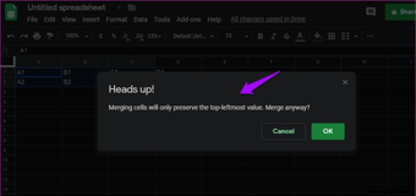The image size is (416, 196).
Task: Toggle strikethrough formatting
Action: point(287,36)
